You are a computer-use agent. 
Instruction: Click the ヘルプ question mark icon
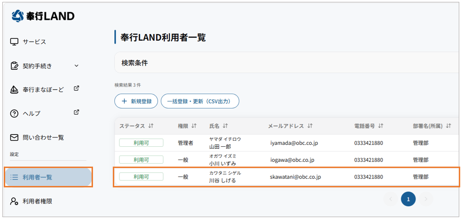(x=14, y=114)
